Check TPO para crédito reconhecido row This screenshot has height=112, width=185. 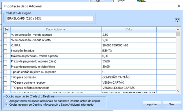coord(5,88)
